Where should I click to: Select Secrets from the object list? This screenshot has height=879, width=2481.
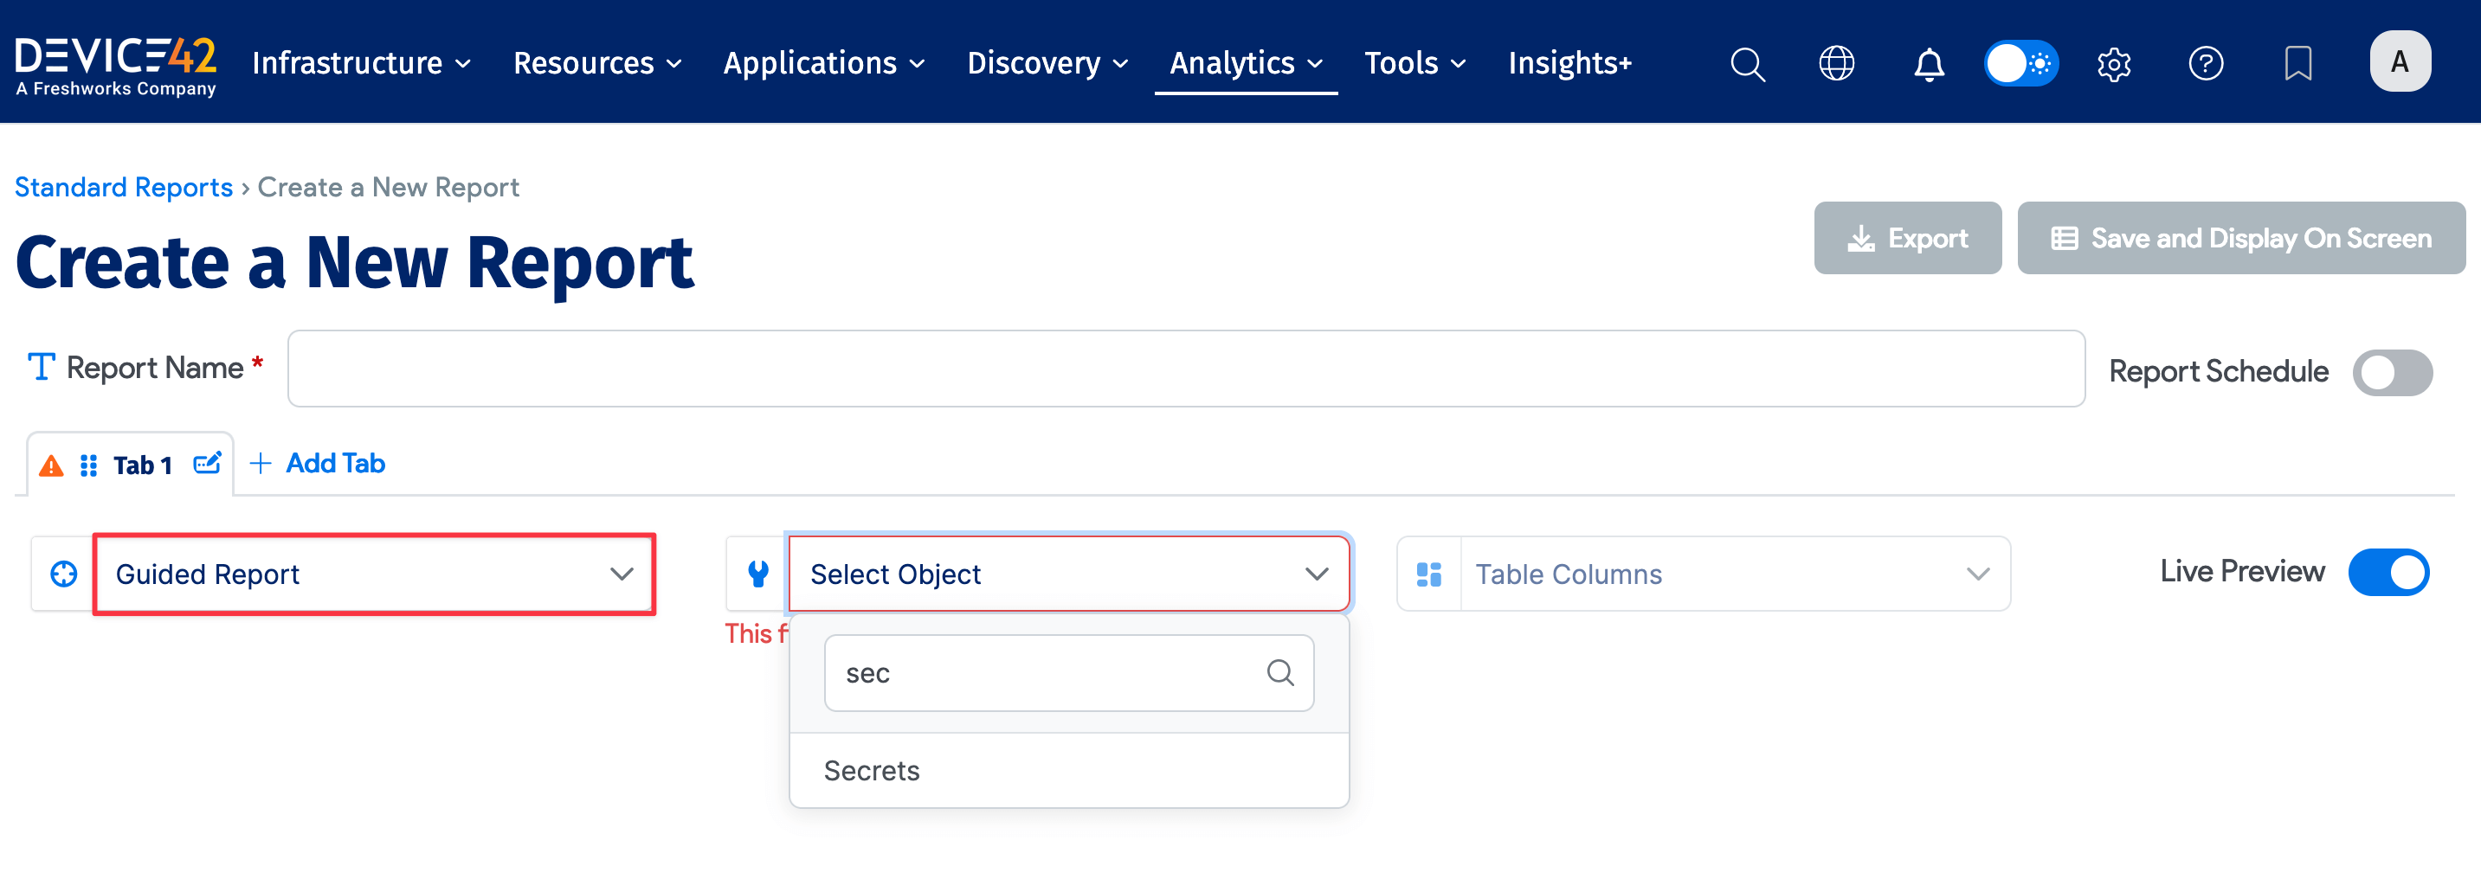pos(872,770)
